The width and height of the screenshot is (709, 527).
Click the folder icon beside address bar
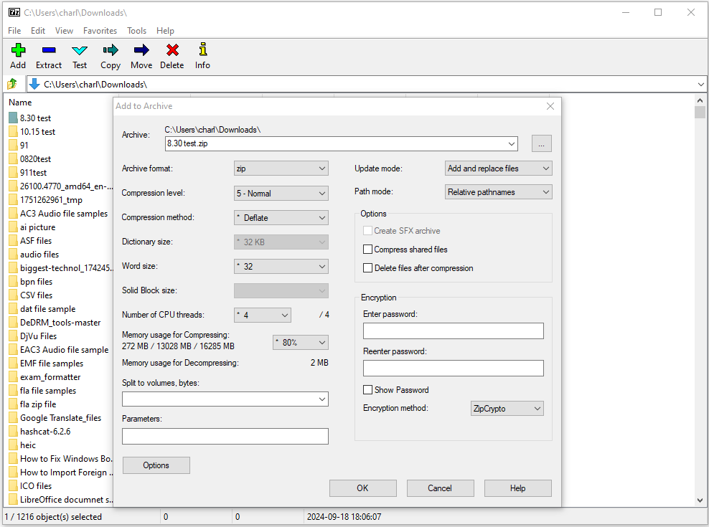[x=34, y=83]
